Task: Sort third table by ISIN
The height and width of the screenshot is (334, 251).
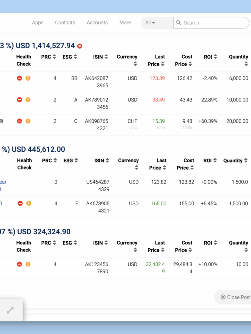Action: click(106, 243)
